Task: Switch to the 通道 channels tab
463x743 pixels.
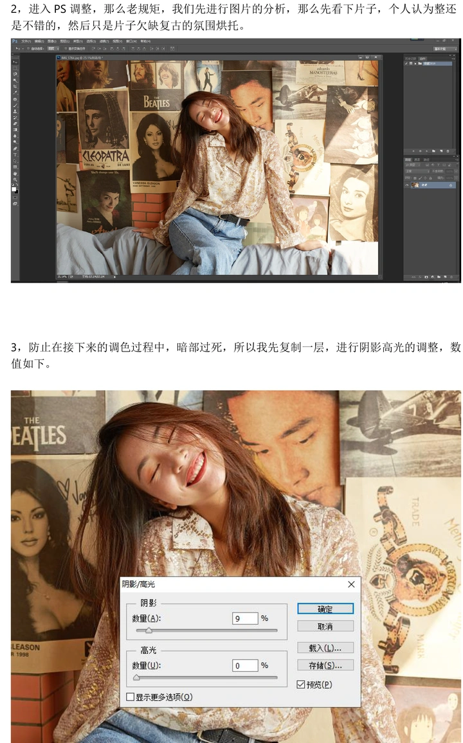Action: tap(417, 159)
